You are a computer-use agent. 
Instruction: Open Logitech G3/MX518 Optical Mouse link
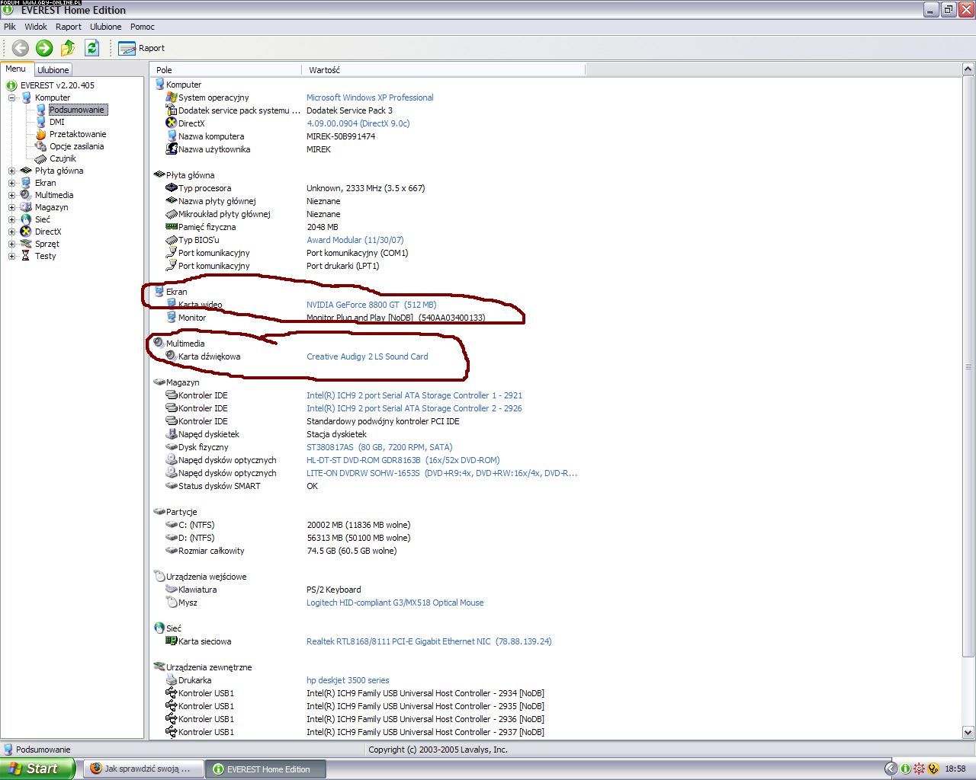coord(395,603)
